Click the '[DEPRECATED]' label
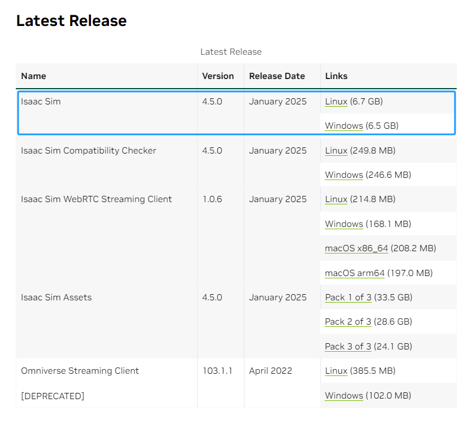This screenshot has width=468, height=424. click(x=53, y=396)
